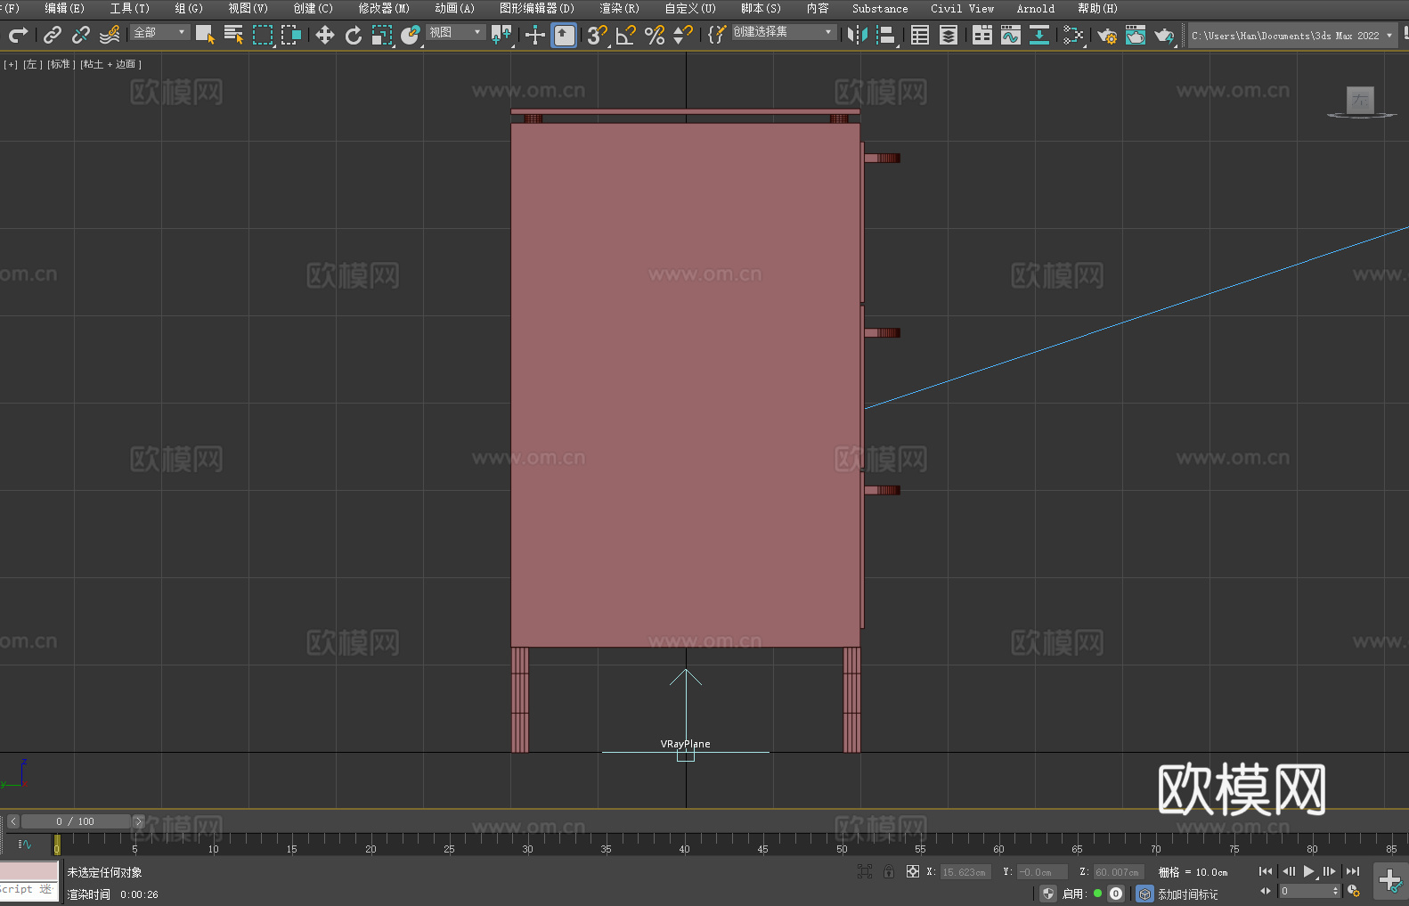Open reference coordinate system dropdown 视图
Image resolution: width=1409 pixels, height=906 pixels.
[x=455, y=32]
